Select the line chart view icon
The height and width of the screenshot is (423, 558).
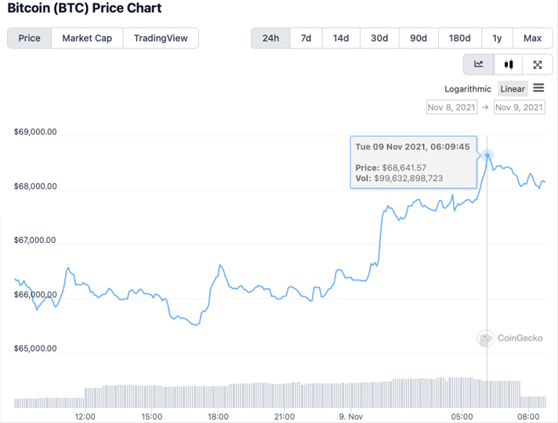(479, 64)
